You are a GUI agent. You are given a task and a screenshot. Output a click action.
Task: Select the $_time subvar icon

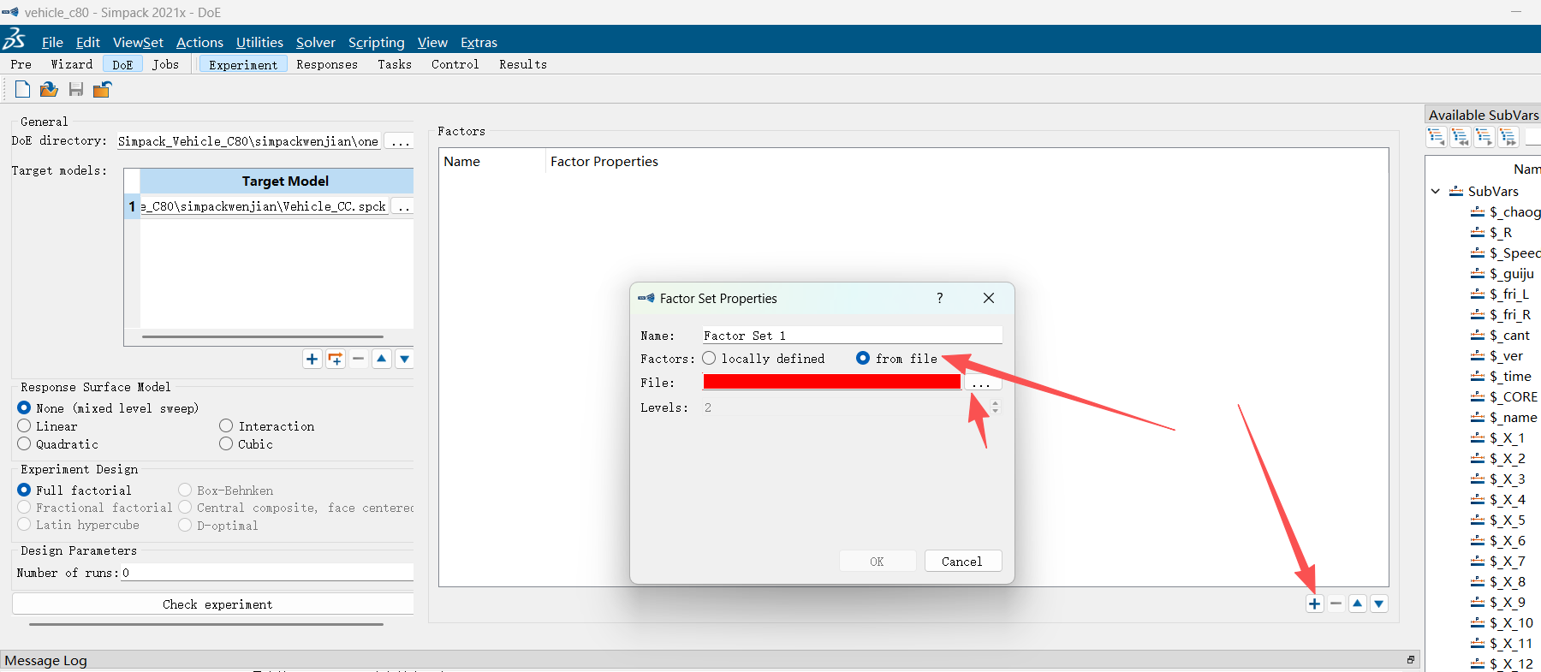pos(1478,377)
